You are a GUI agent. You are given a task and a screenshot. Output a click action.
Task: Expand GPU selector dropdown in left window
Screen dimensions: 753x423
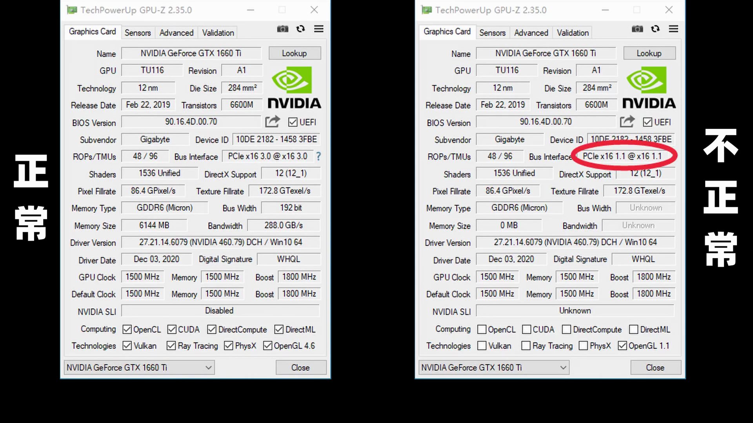tap(208, 368)
